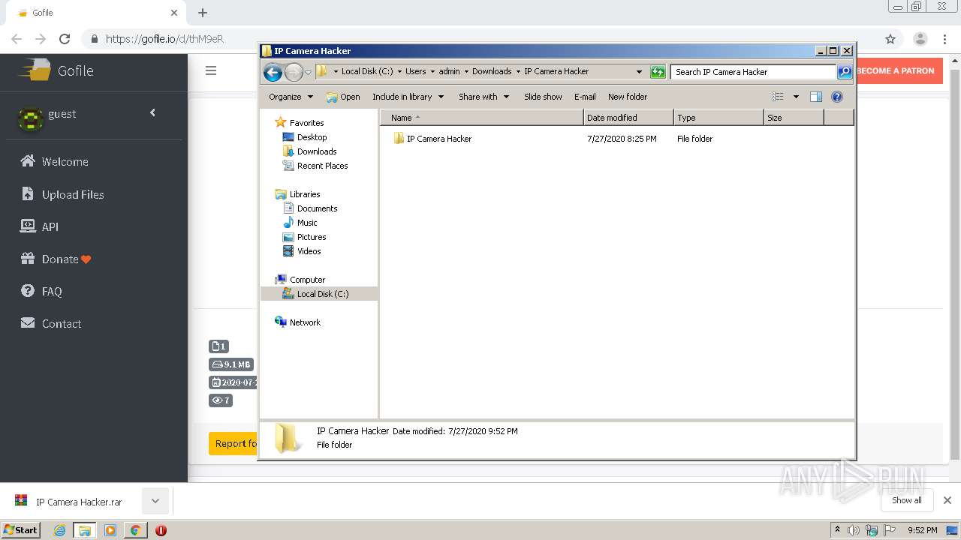Click admin segment in address breadcrumb
Viewport: 961px width, 540px height.
point(449,72)
